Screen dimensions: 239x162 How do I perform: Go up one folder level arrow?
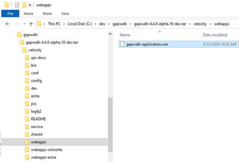point(31,24)
